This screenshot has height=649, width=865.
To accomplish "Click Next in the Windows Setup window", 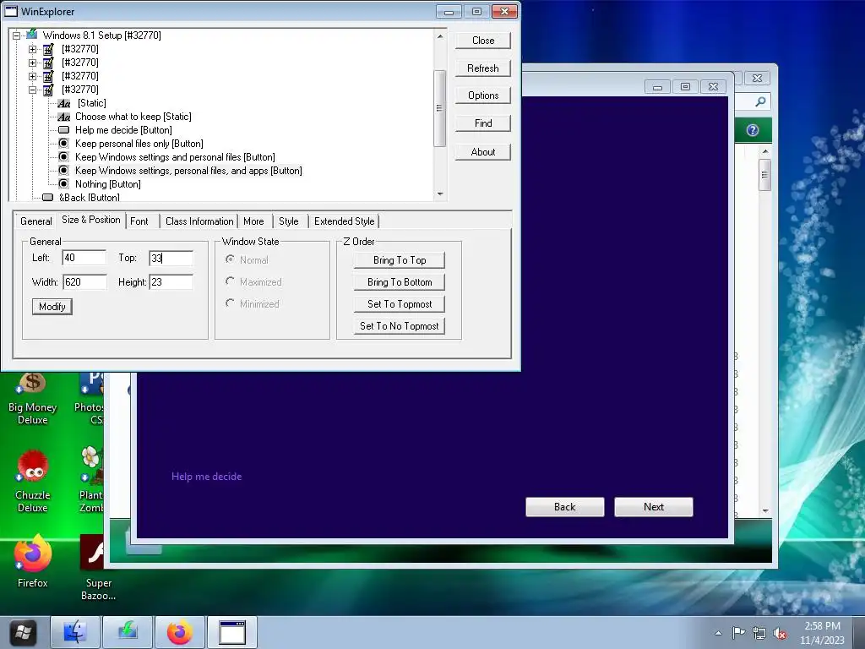I will tap(654, 507).
